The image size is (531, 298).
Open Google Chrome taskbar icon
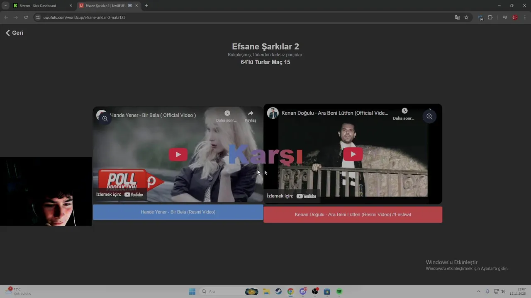(x=290, y=291)
